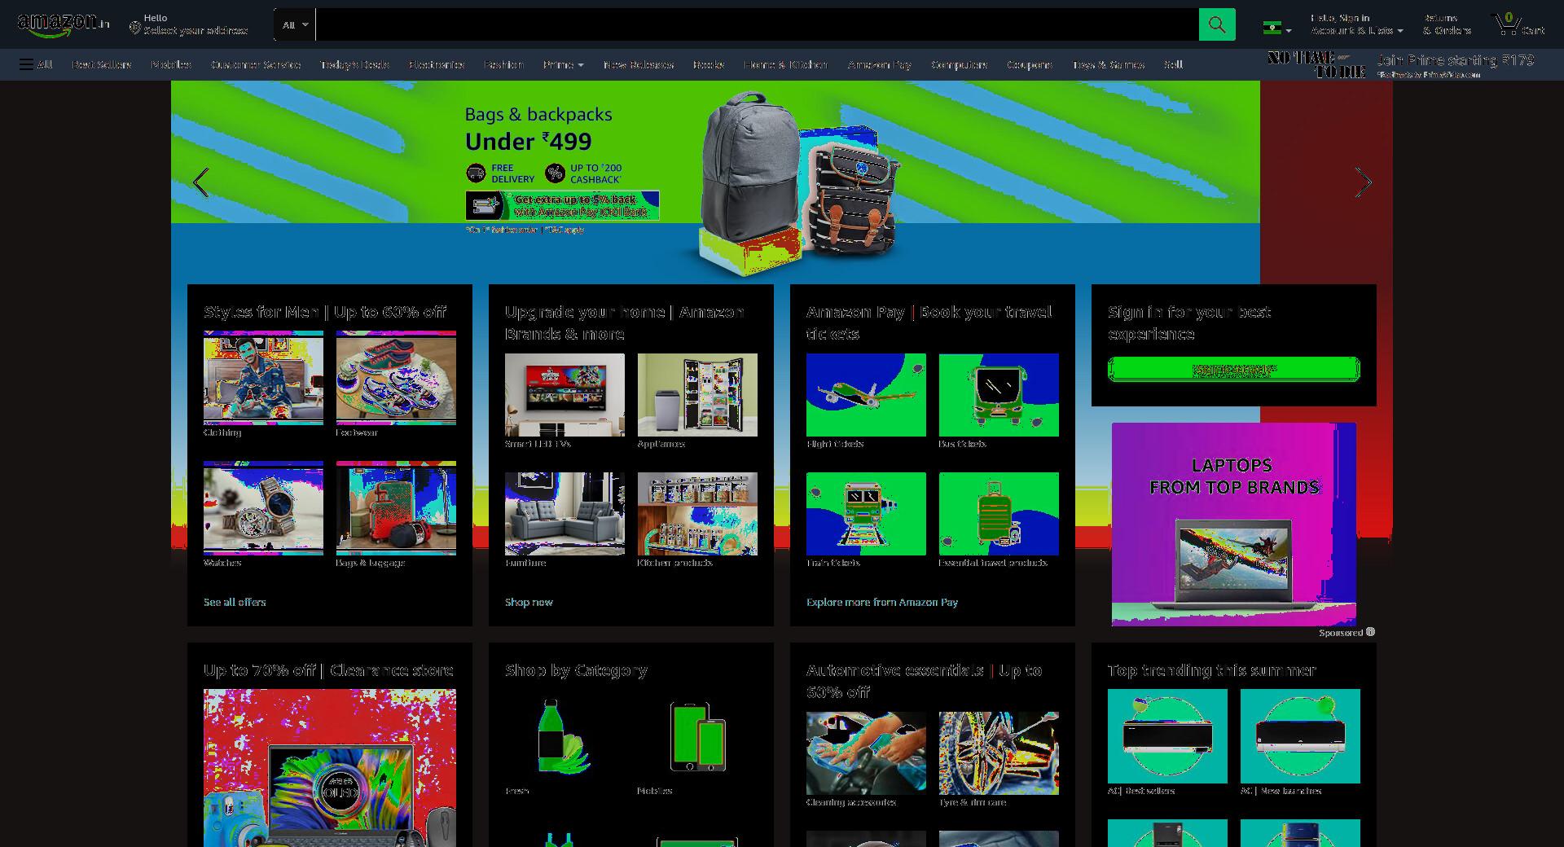The height and width of the screenshot is (847, 1564).
Task: Select the Essential travel products suitcase icon
Action: coord(999,514)
